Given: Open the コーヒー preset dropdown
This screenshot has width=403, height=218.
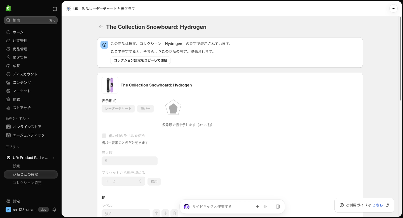Looking at the screenshot, I should 123,181.
